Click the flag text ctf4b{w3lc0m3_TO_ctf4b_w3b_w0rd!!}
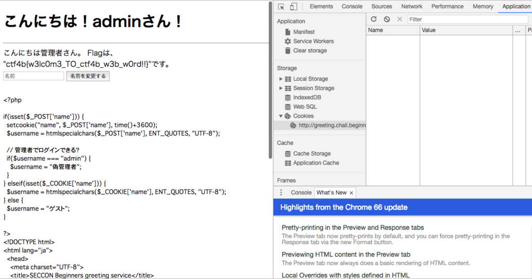The image size is (532, 279). point(77,64)
